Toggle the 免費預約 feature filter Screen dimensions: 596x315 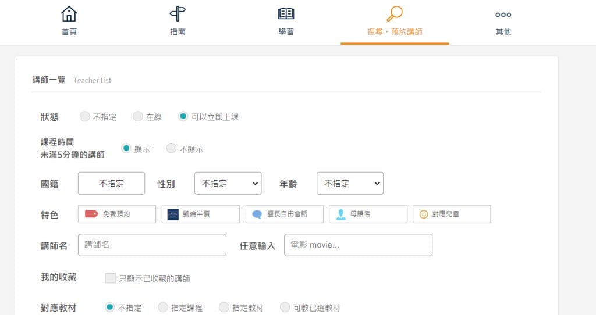(117, 214)
